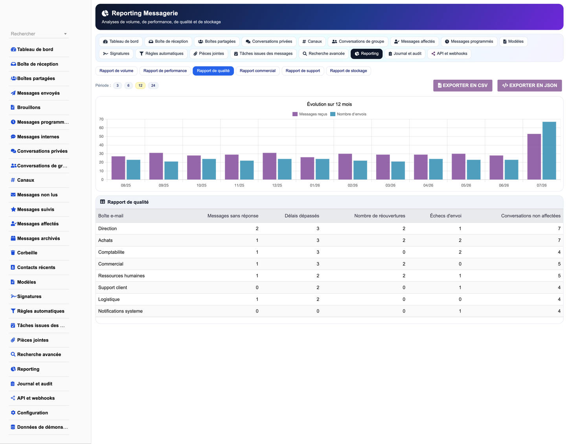This screenshot has height=444, width=568.
Task: Click the Achats row label
Action: (105, 240)
